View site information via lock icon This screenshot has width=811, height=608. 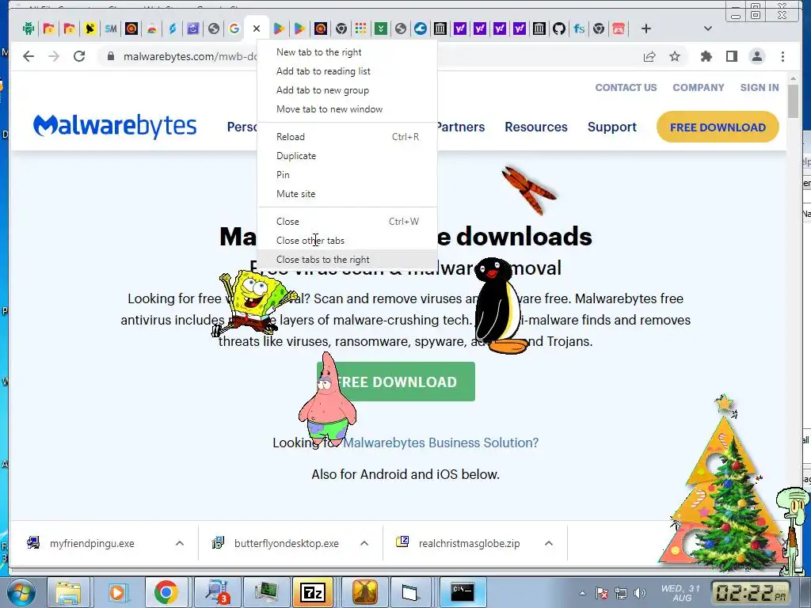pyautogui.click(x=110, y=56)
